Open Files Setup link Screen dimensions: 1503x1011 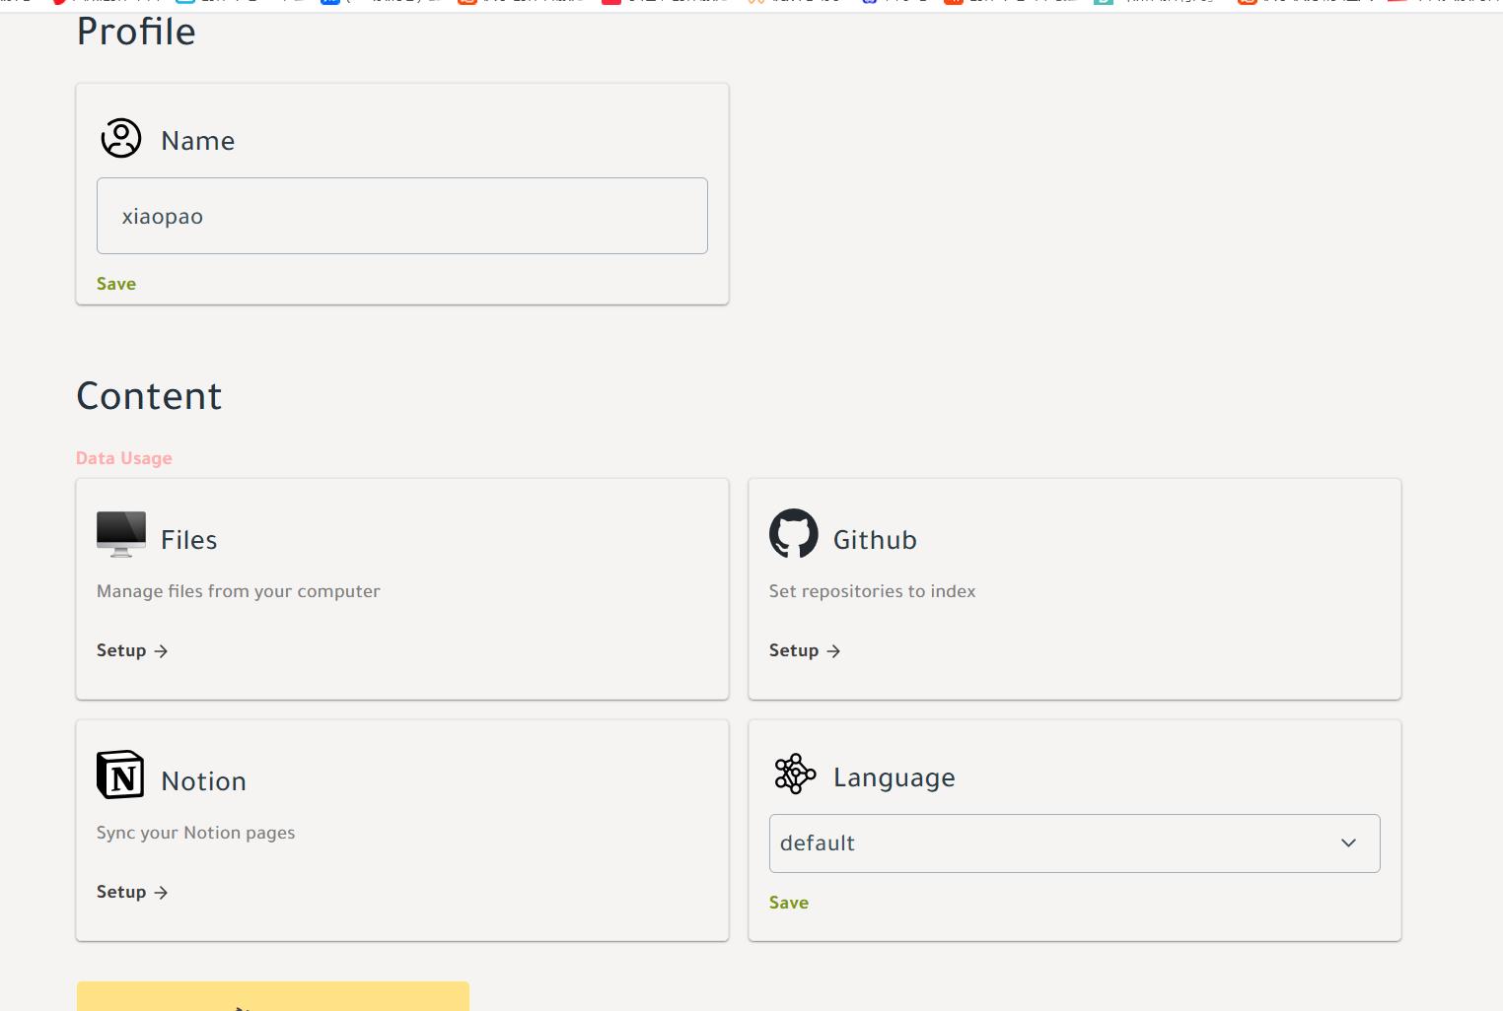click(132, 650)
